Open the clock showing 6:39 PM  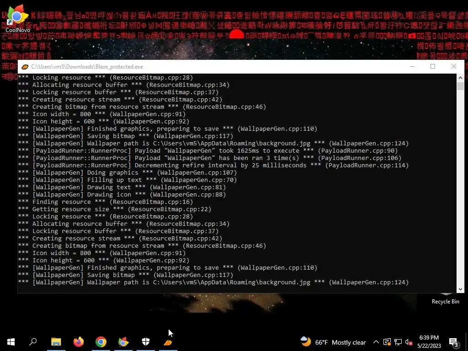429,342
